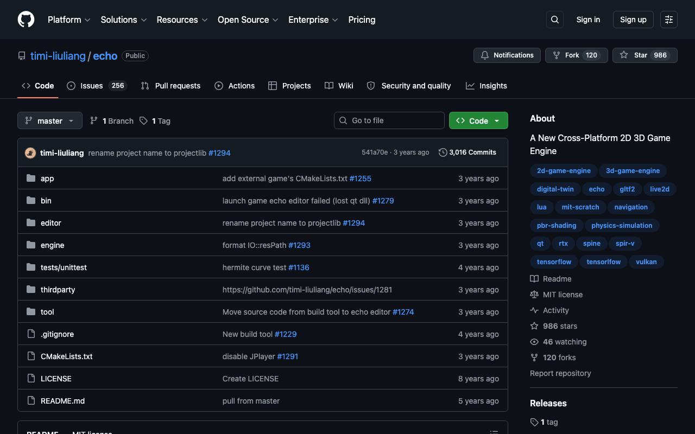The image size is (695, 434).
Task: Open the search magnifier button
Action: (x=555, y=20)
